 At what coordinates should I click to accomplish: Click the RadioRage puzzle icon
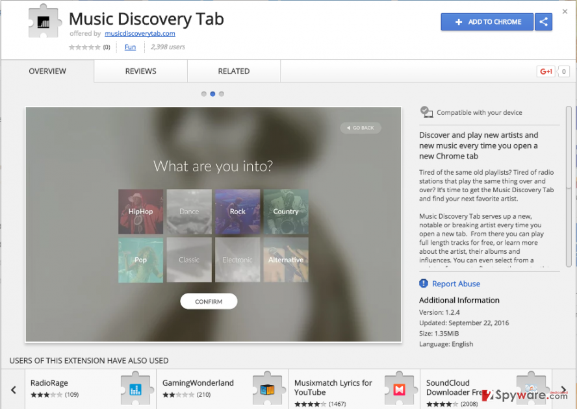coord(136,389)
